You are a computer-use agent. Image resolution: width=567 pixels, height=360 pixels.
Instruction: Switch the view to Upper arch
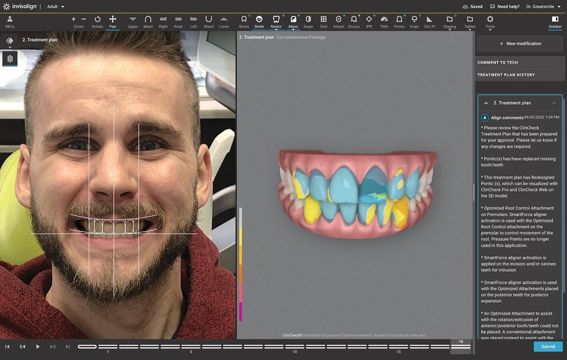tap(133, 21)
